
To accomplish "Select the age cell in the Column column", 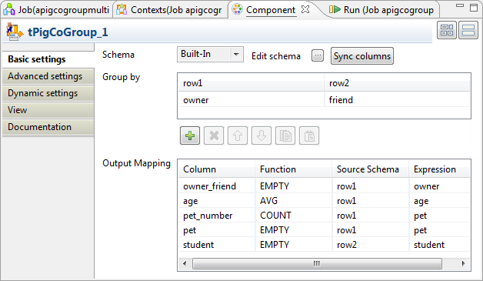I will tap(217, 201).
